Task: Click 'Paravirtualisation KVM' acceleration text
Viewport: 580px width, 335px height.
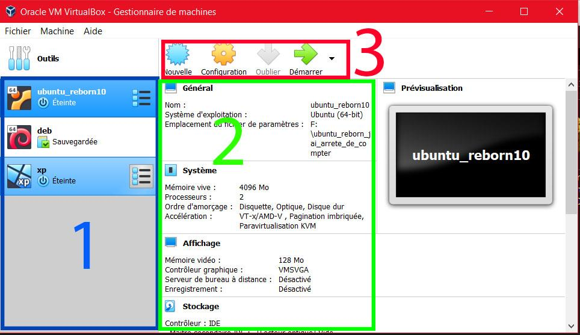Action: (277, 226)
